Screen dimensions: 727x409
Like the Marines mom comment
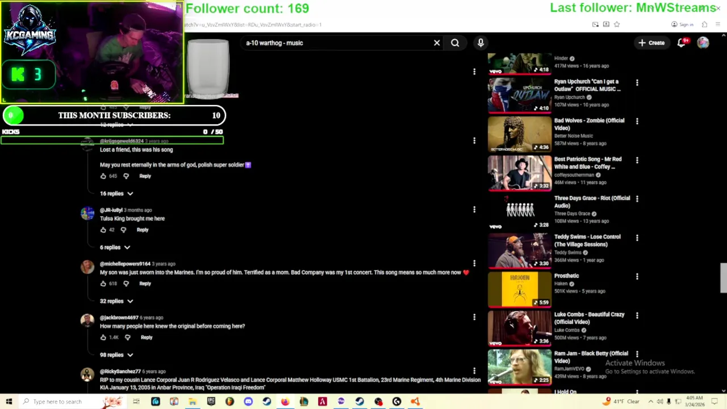click(x=103, y=283)
